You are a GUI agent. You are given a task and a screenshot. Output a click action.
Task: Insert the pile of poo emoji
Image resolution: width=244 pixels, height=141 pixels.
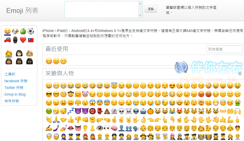tap(107, 111)
